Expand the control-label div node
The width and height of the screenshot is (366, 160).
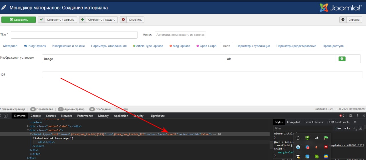click(x=28, y=126)
